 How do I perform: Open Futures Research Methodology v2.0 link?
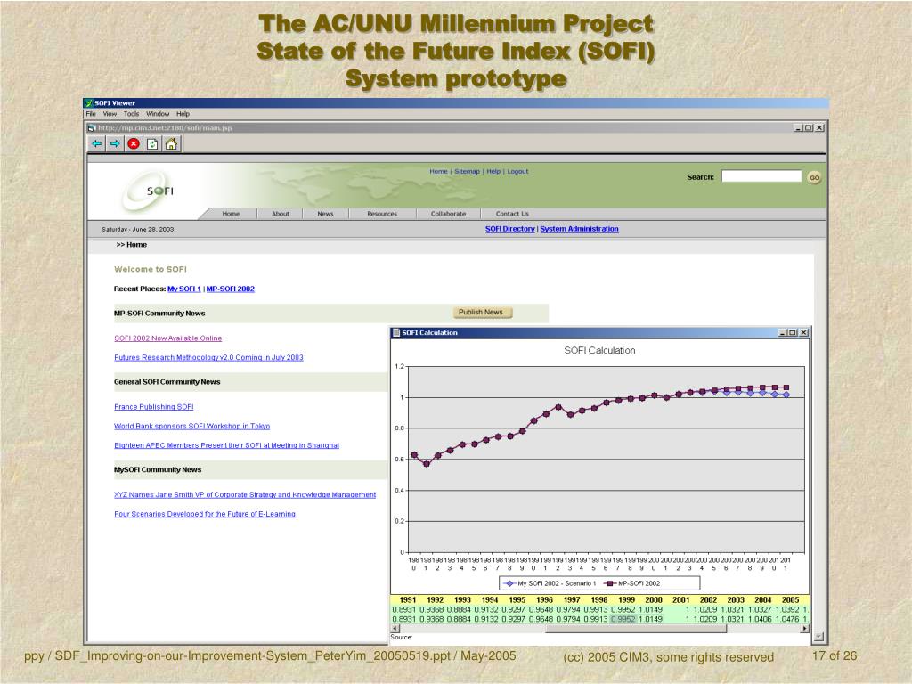[x=208, y=358]
